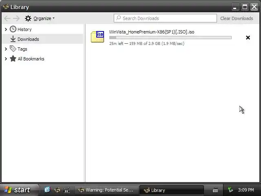Select Downloads in the sidebar

coord(42,39)
